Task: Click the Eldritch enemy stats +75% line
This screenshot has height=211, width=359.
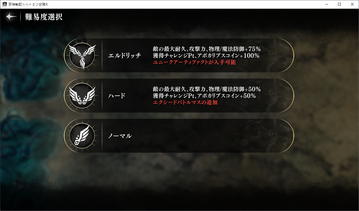Action: point(207,49)
